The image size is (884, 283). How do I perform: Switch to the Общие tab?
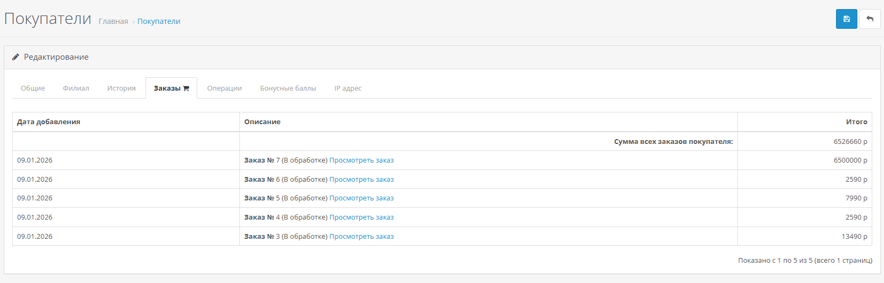[x=33, y=88]
